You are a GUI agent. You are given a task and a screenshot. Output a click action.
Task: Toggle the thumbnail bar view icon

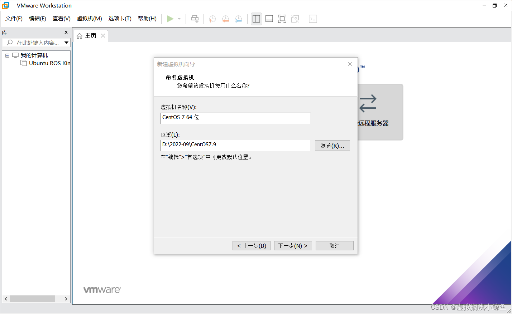[x=269, y=19]
